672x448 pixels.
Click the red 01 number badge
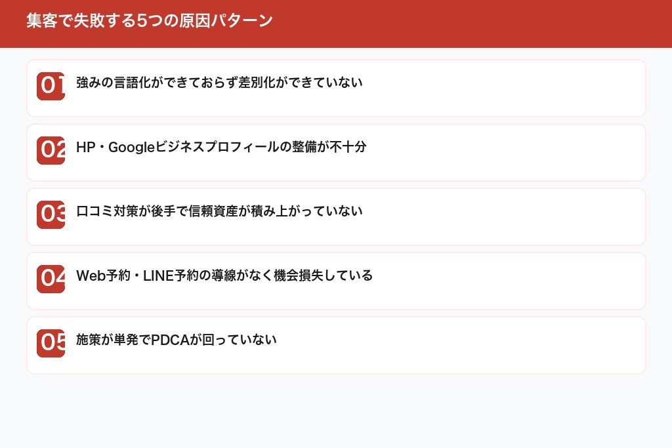click(x=51, y=86)
